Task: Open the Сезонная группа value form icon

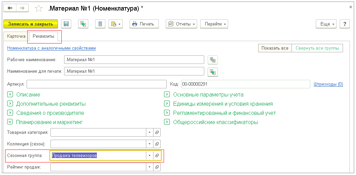Action: pyautogui.click(x=157, y=155)
